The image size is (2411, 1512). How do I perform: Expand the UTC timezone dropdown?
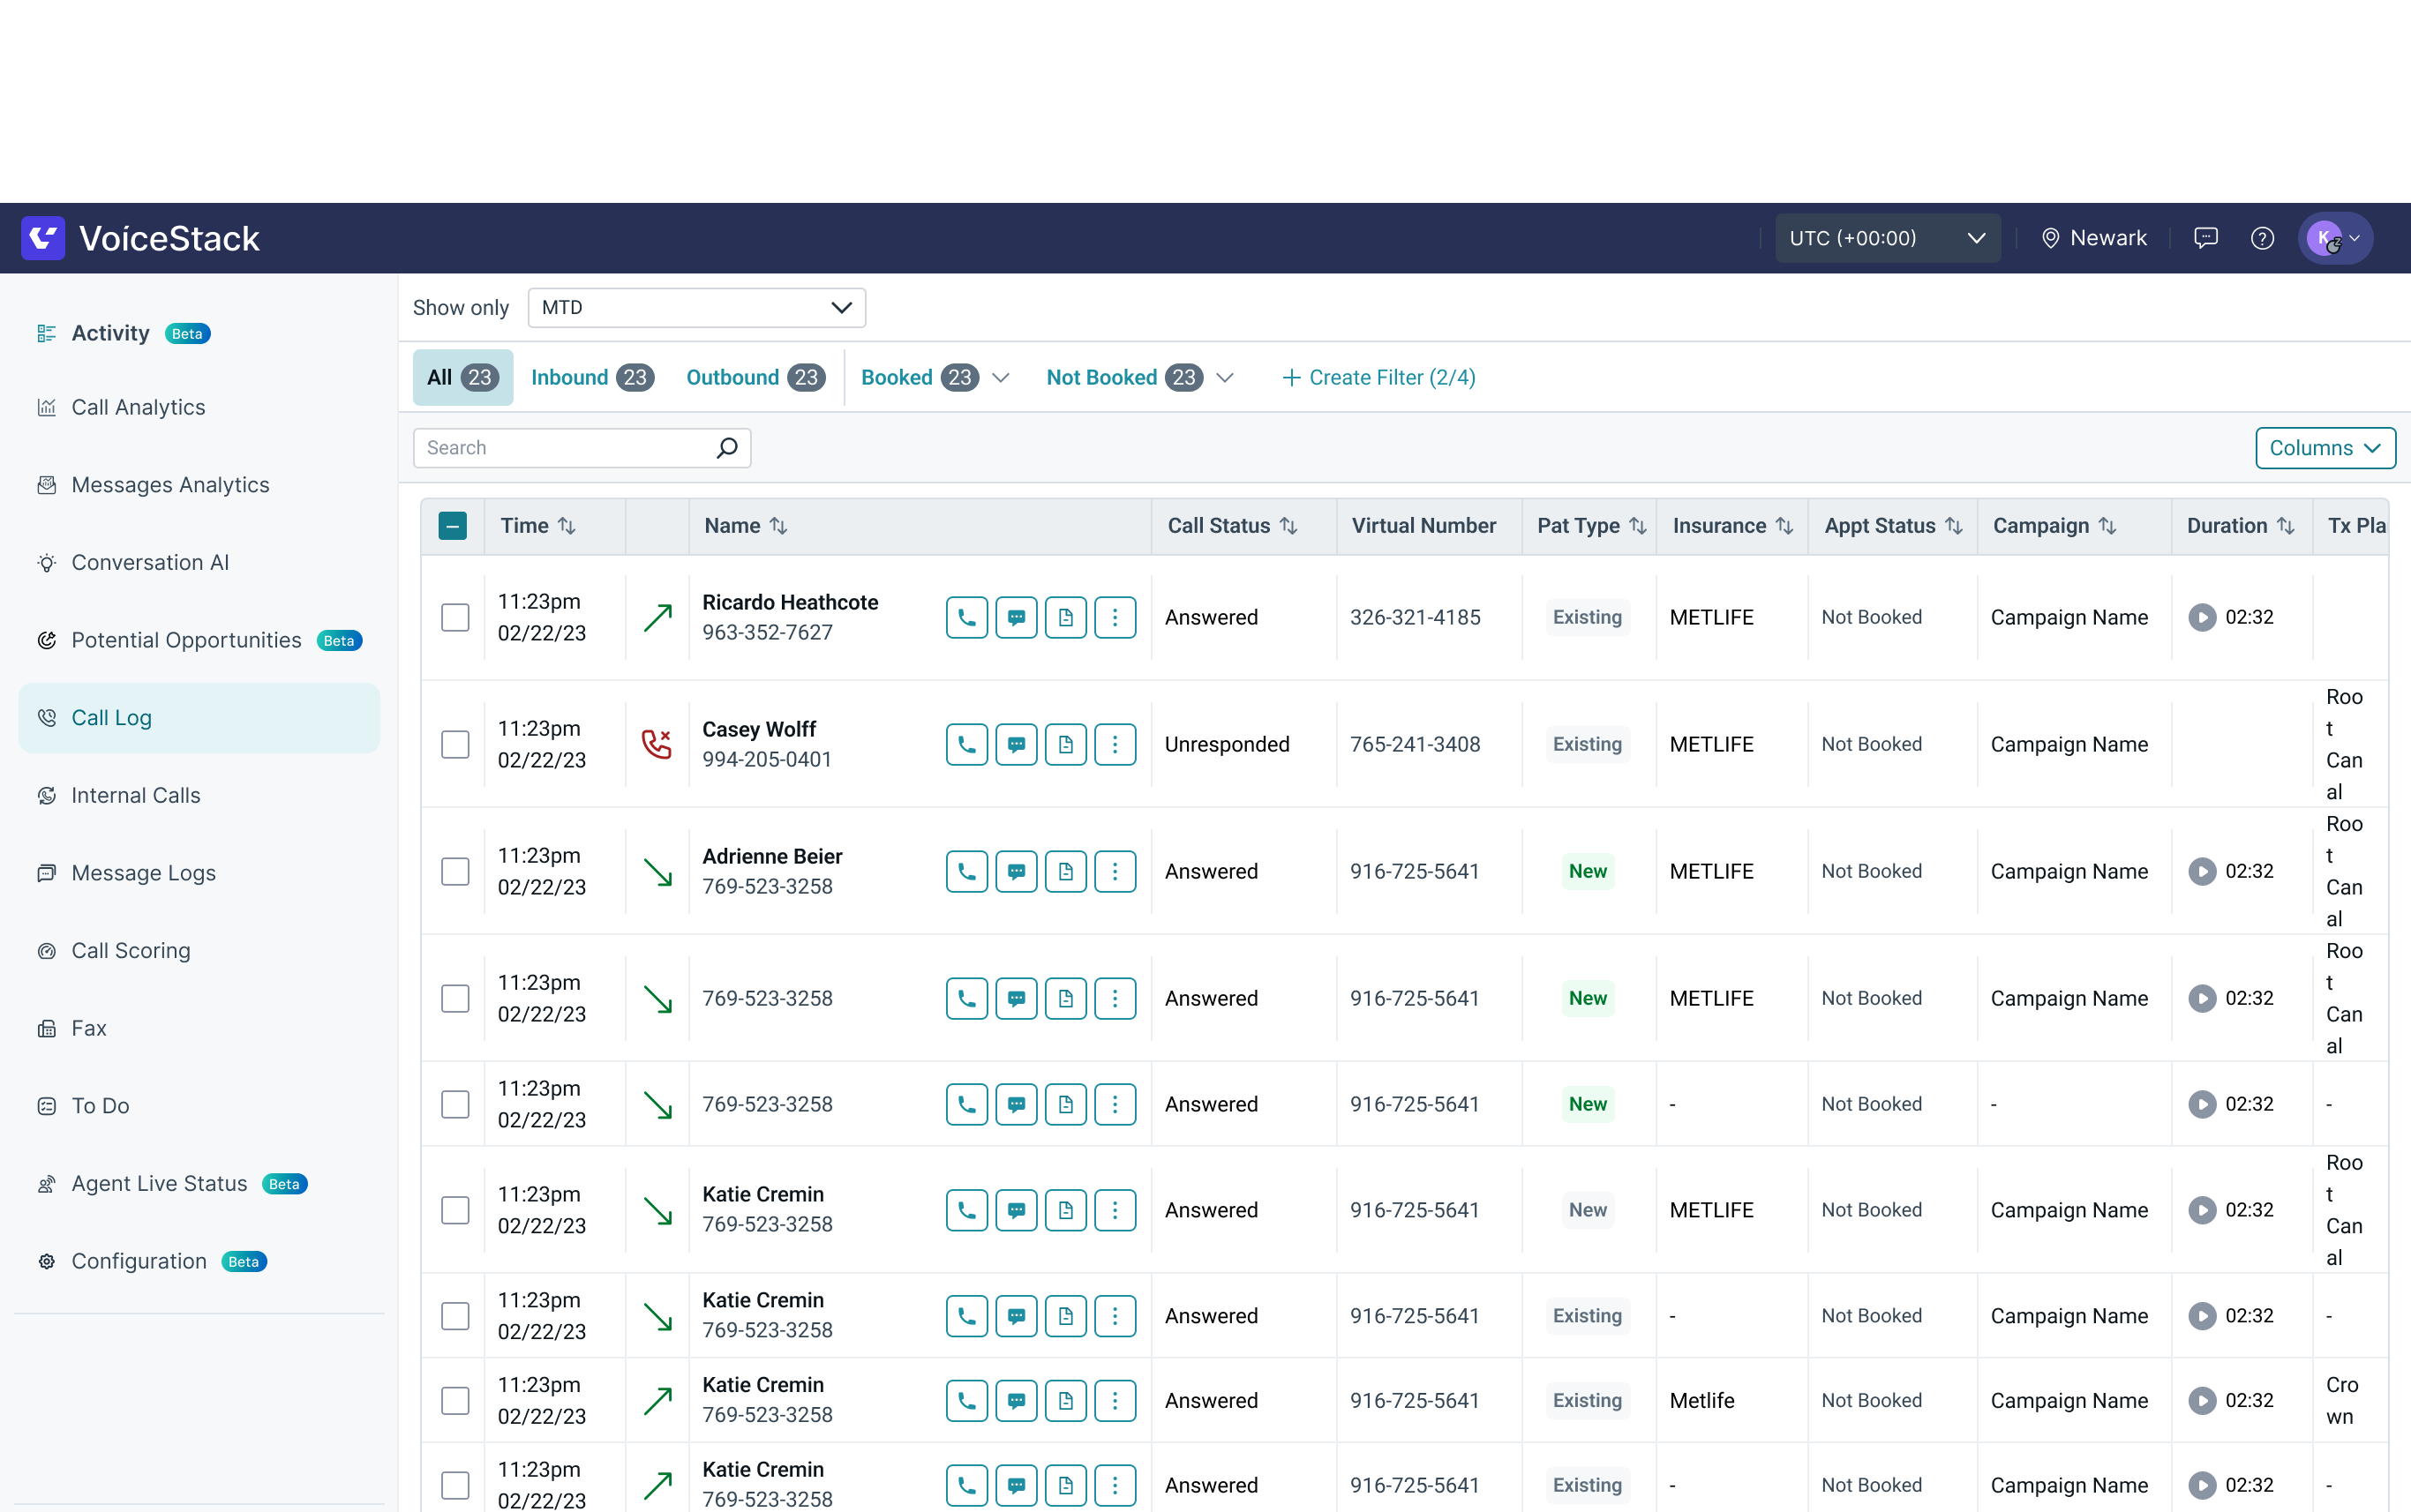pyautogui.click(x=1887, y=238)
